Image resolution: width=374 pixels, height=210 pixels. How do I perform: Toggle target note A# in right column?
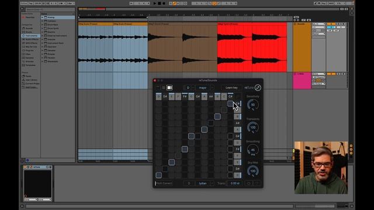click(237, 123)
